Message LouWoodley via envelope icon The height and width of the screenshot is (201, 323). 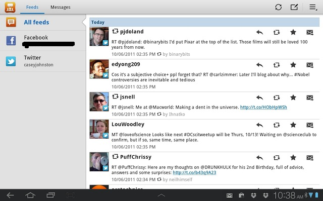point(310,125)
